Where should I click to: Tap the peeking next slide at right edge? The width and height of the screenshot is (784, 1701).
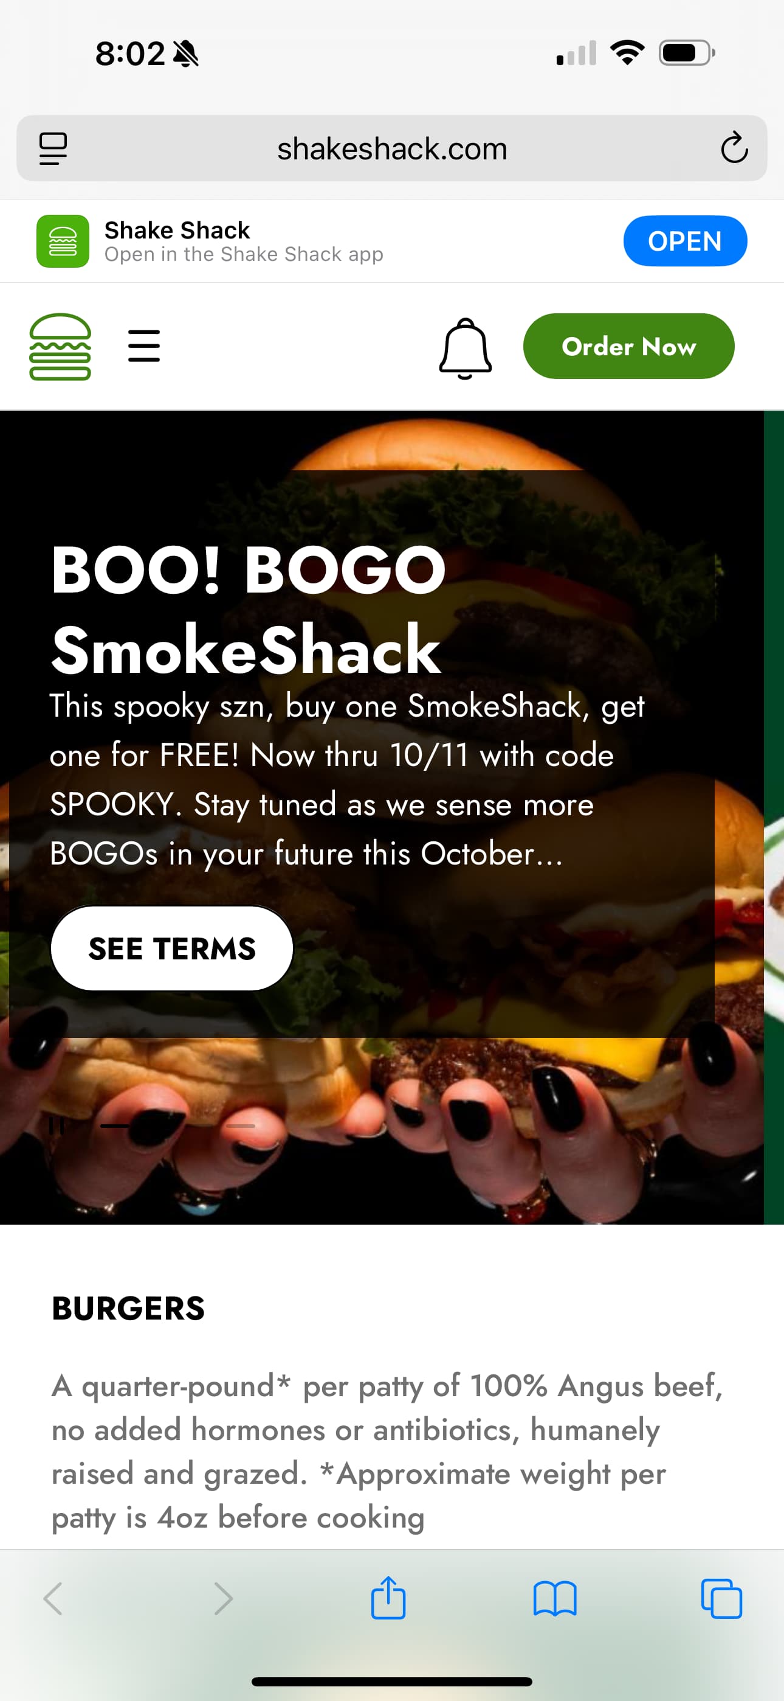[x=774, y=818]
